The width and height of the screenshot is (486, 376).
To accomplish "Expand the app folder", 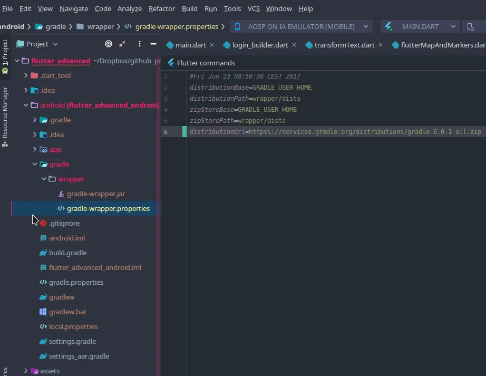I will point(35,149).
